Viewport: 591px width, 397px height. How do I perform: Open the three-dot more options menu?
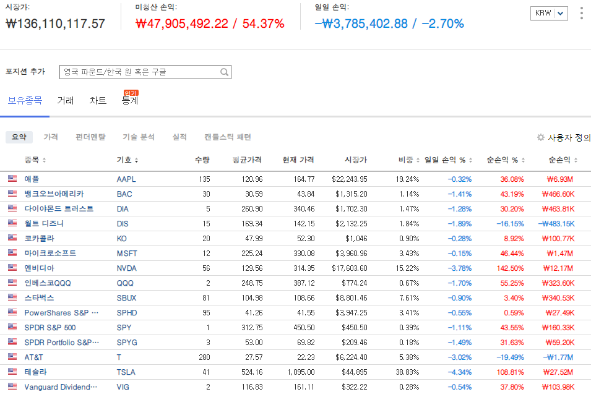tap(582, 13)
